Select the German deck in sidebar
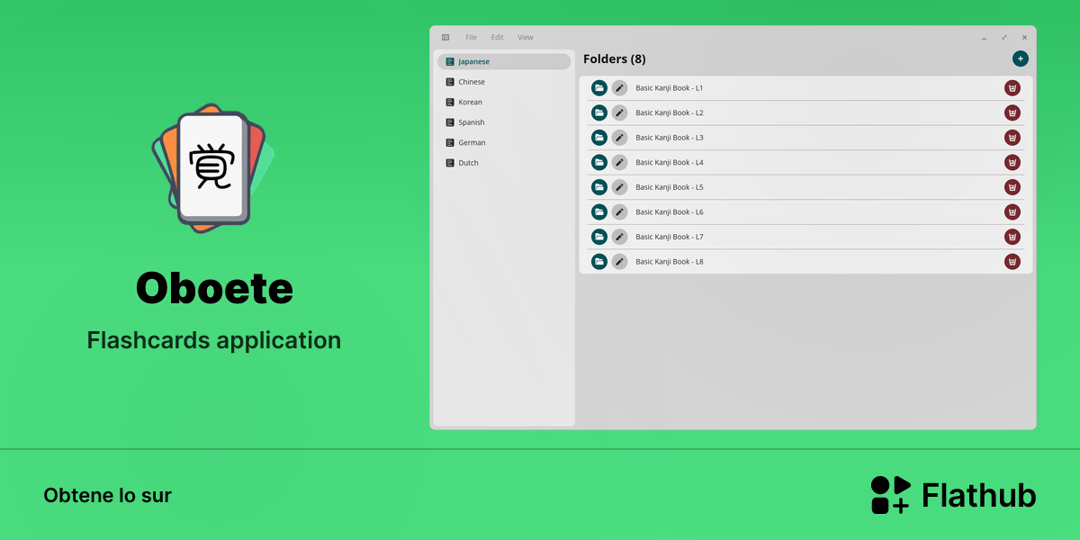 [504, 142]
